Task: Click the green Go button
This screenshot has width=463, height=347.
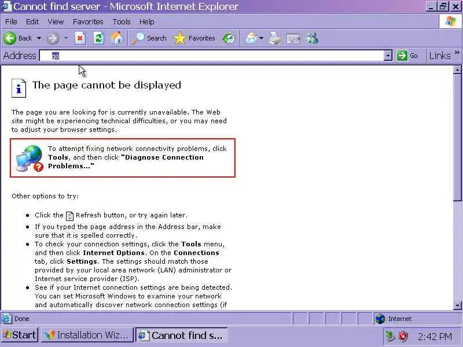Action: point(407,56)
